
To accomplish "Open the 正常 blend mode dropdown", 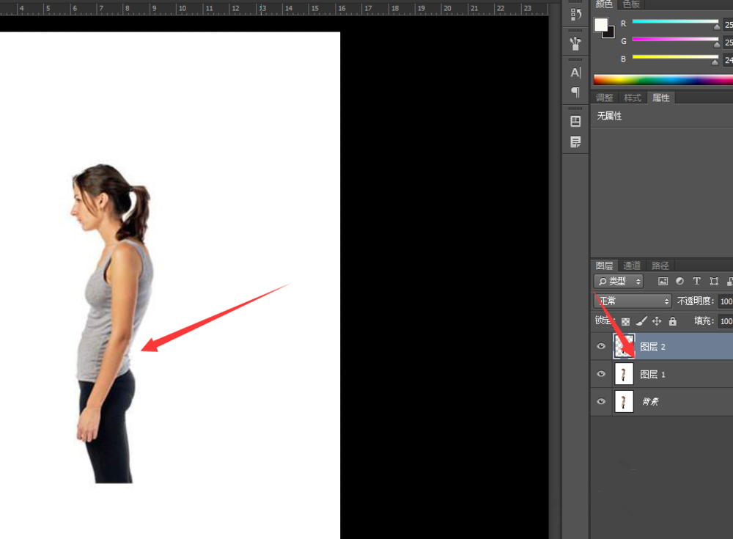I will [633, 301].
